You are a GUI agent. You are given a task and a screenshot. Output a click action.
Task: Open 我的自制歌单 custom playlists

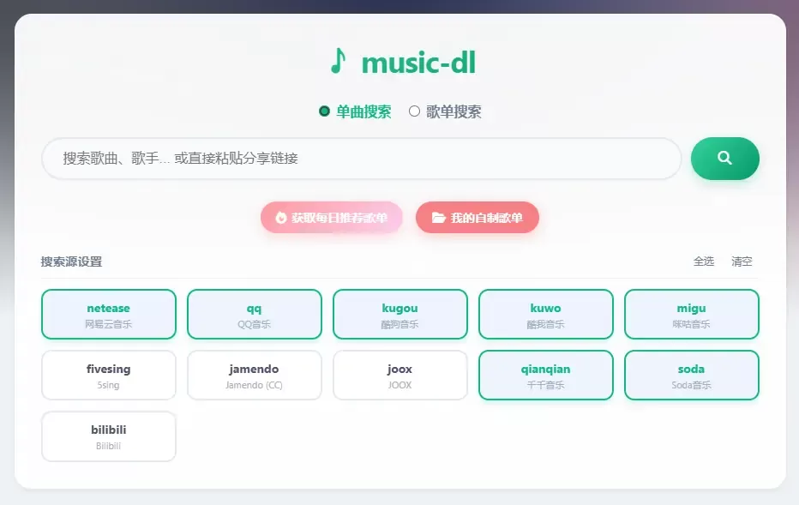478,218
